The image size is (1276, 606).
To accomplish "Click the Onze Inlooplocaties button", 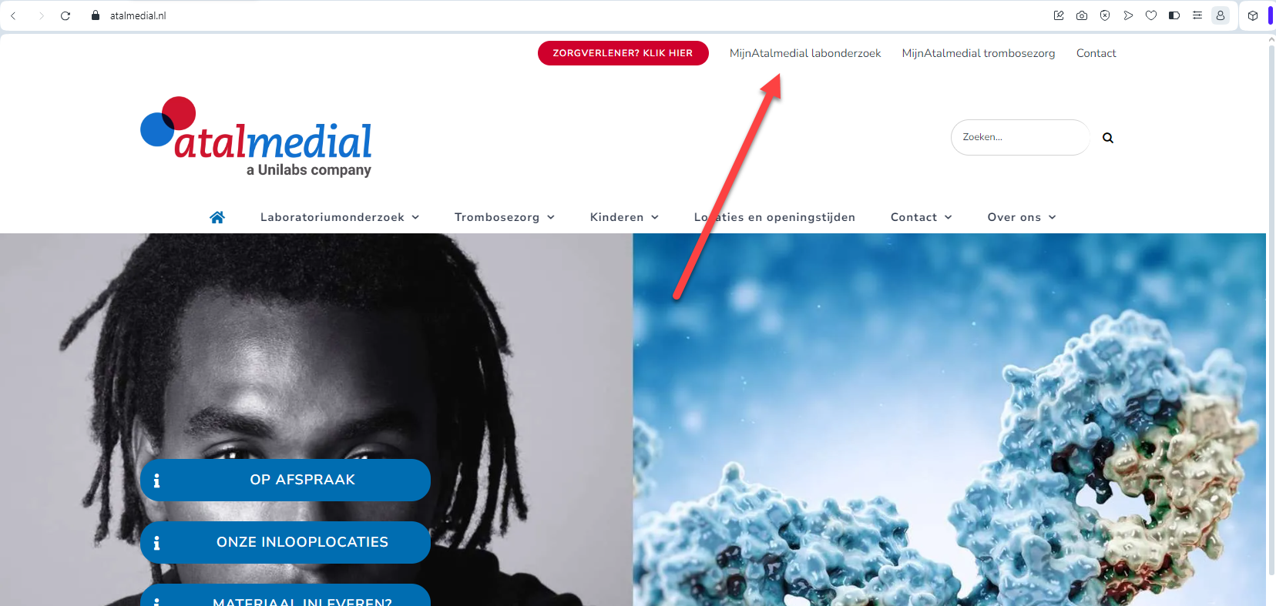I will [285, 542].
